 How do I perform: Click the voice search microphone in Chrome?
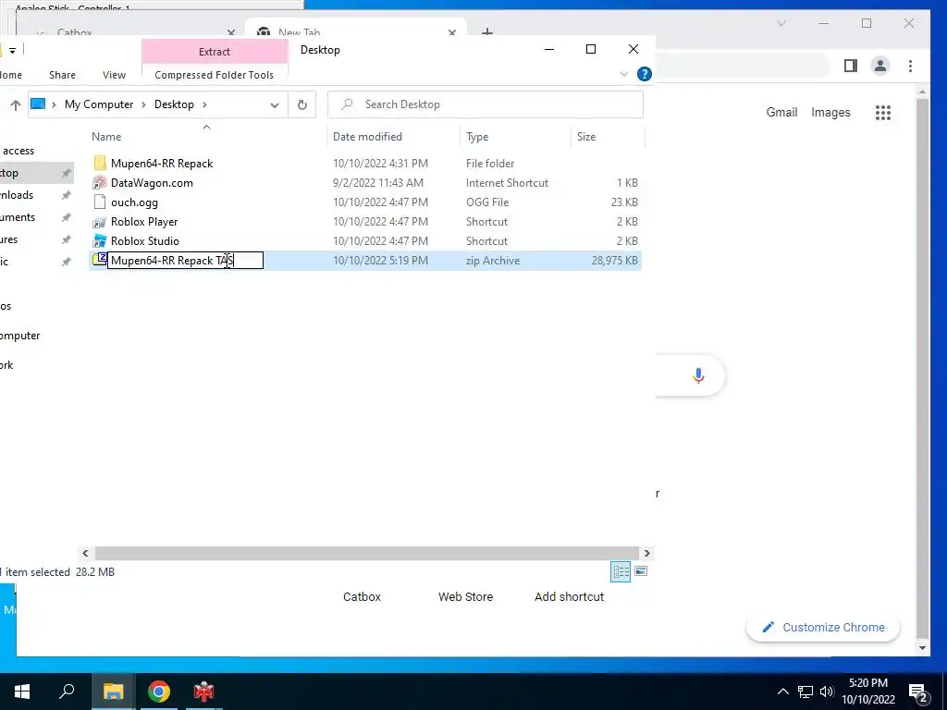[x=698, y=375]
